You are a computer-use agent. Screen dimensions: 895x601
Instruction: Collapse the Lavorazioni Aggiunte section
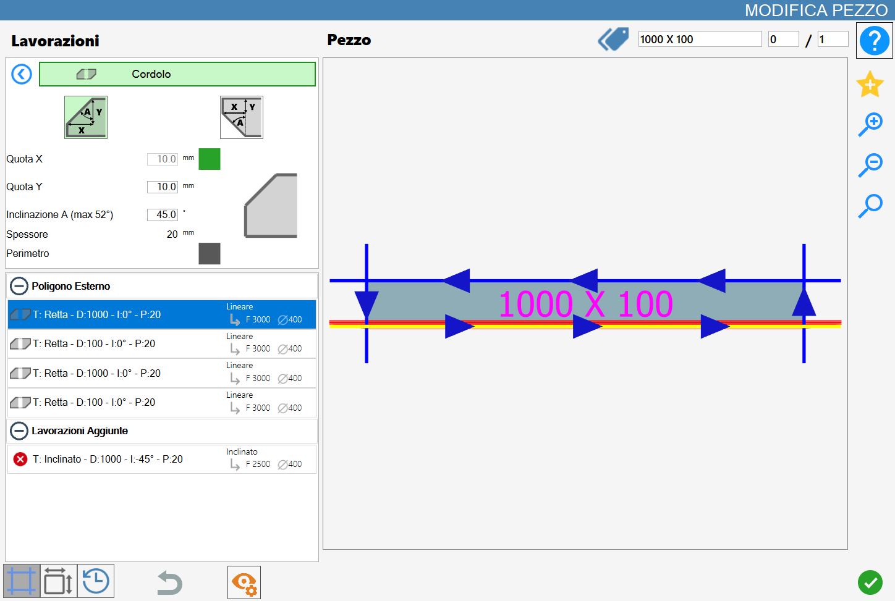click(x=19, y=431)
